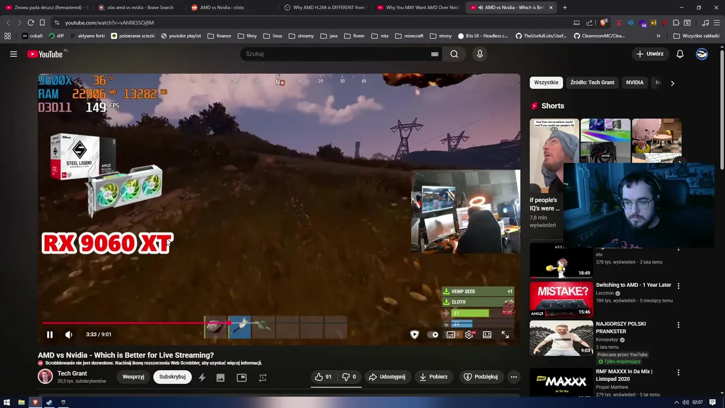Switch to theater mode

coord(487,335)
